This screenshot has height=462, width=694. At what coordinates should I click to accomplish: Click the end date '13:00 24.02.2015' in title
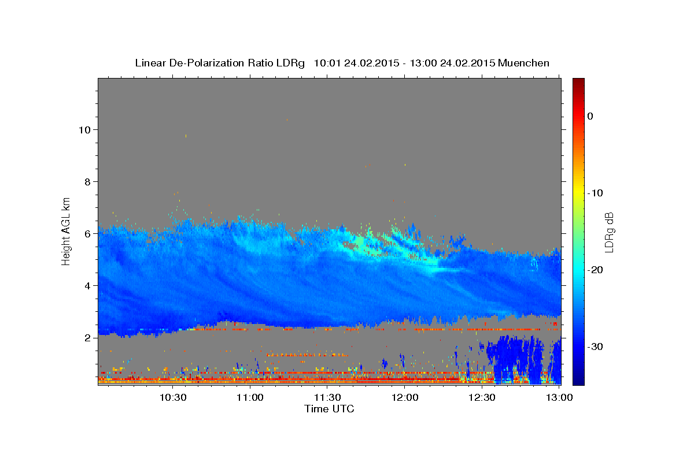point(453,63)
